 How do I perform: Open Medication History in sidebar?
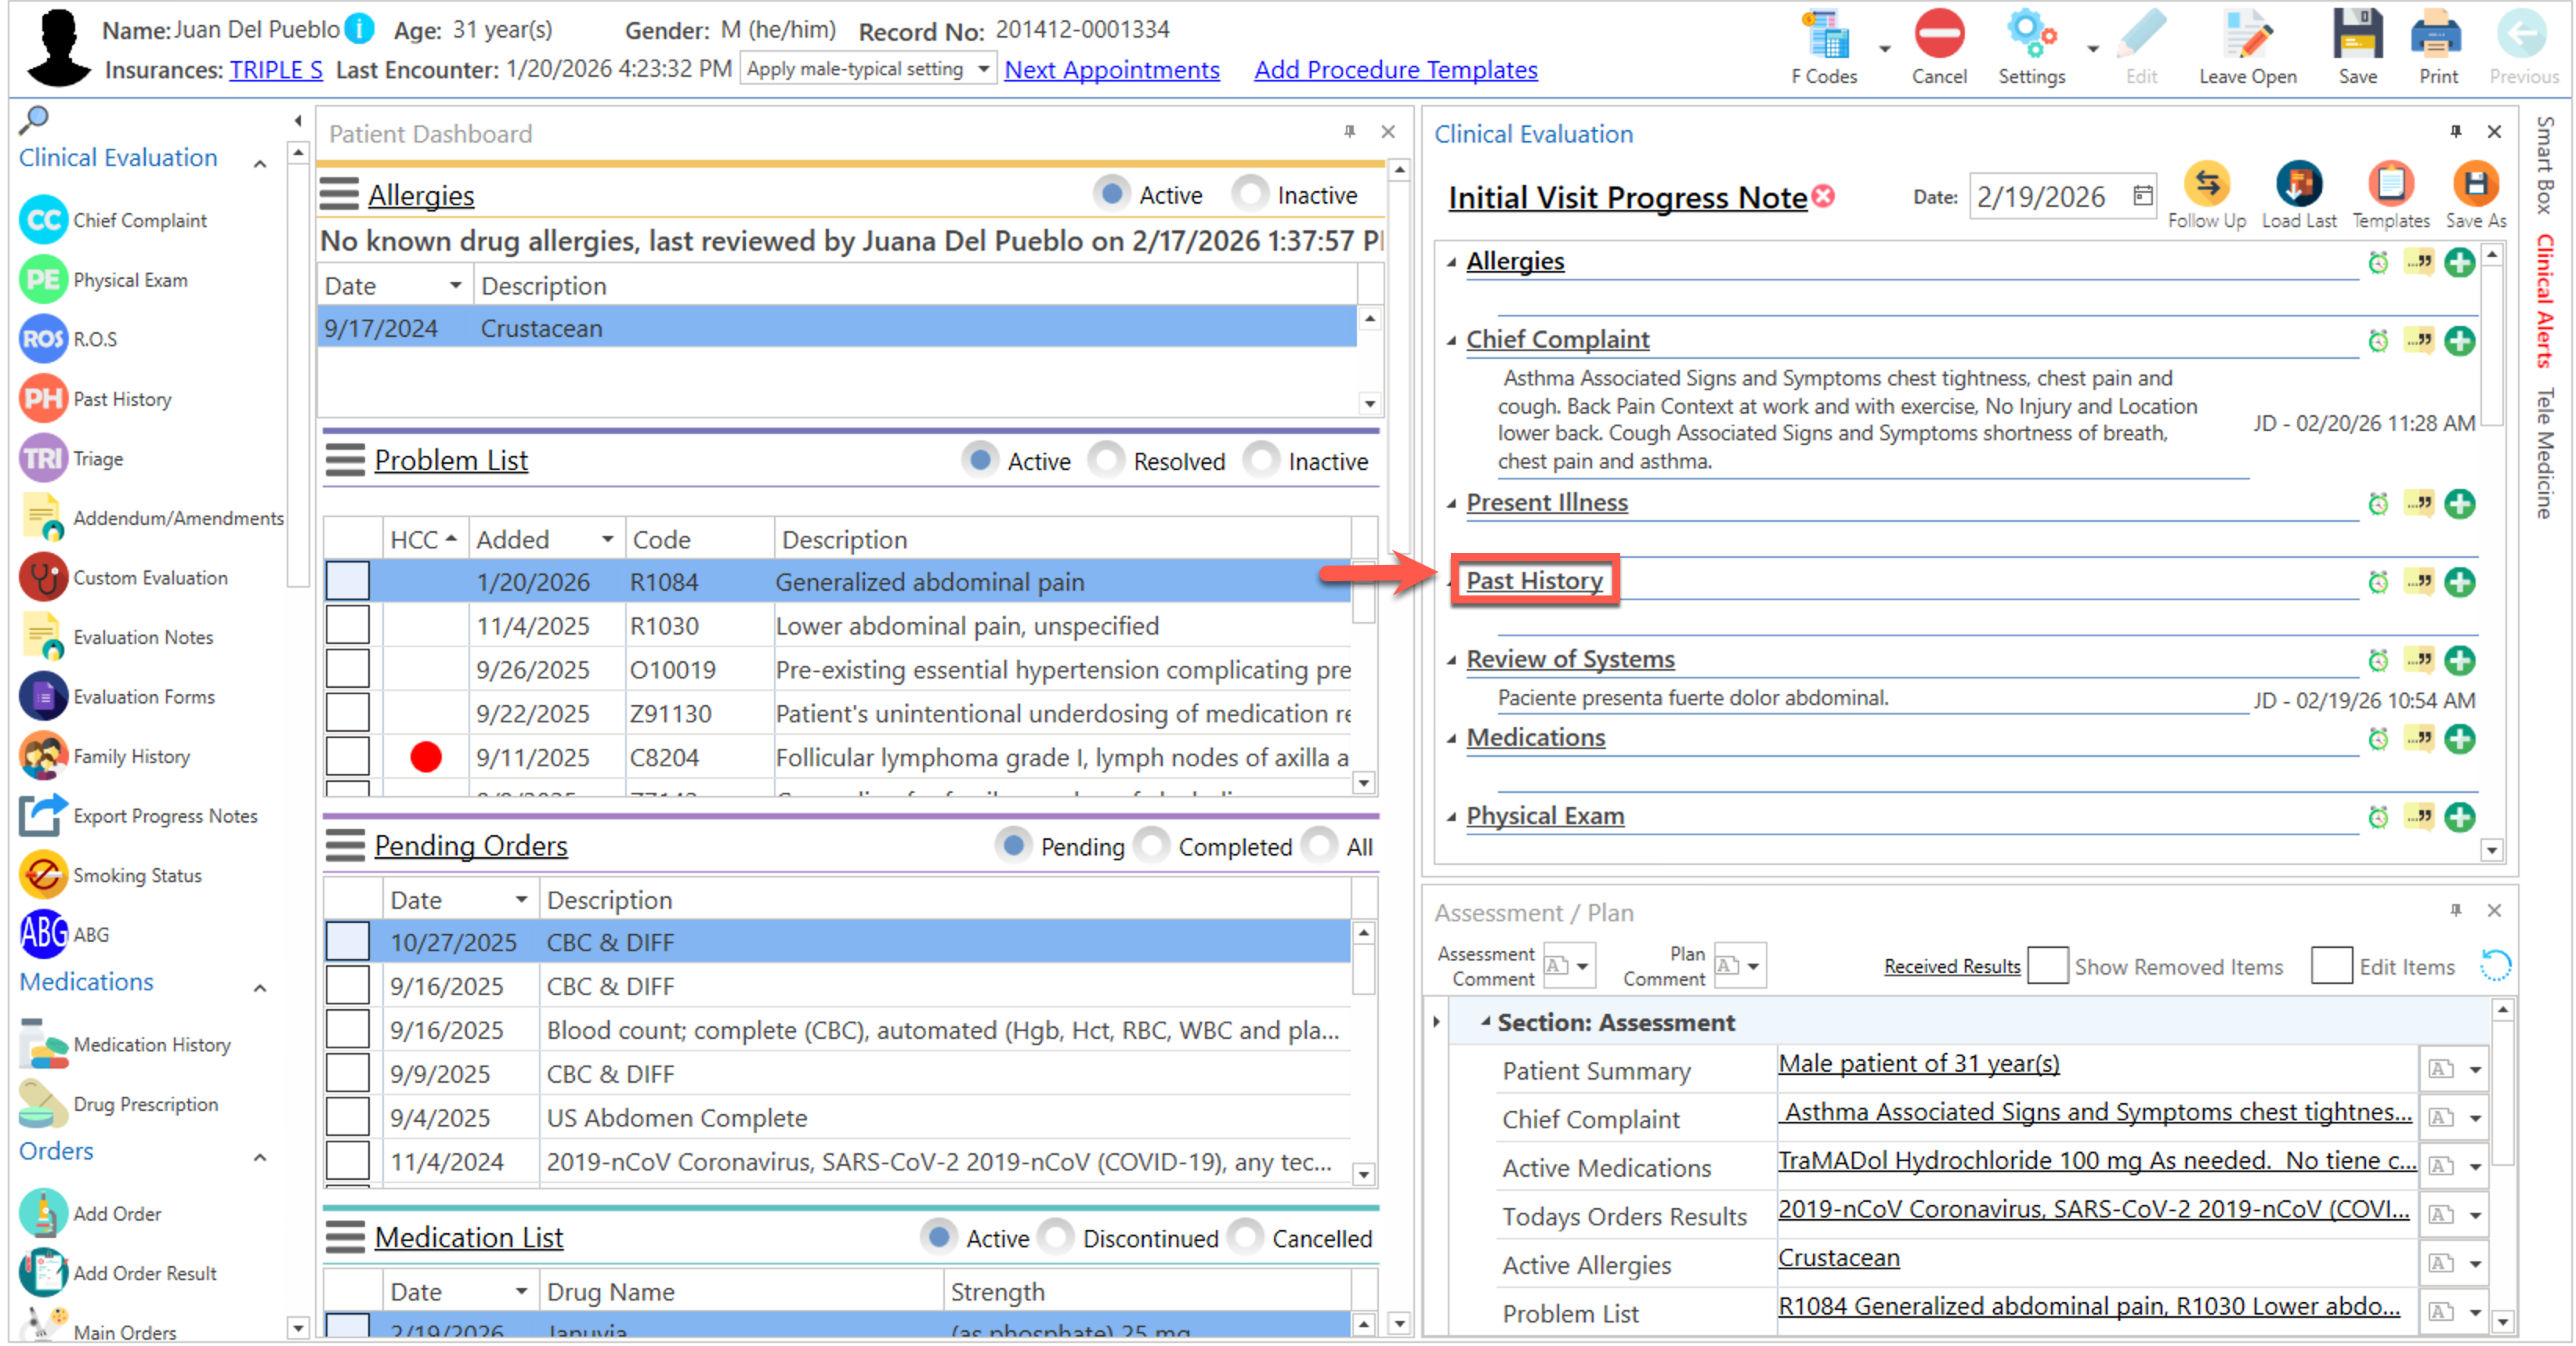[151, 1044]
